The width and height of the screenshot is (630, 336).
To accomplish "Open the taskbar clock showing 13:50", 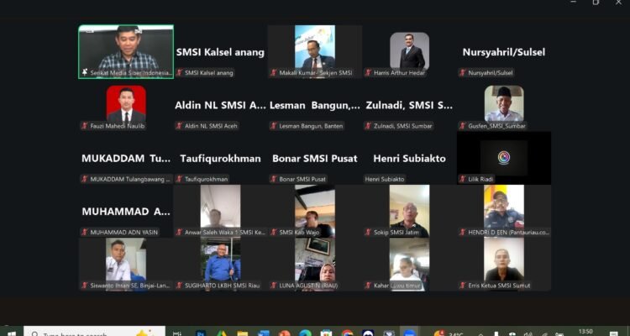I will point(585,332).
